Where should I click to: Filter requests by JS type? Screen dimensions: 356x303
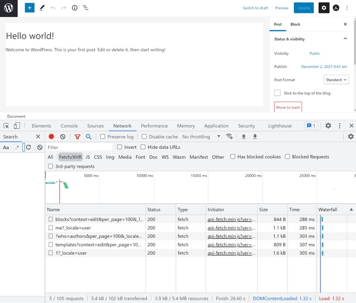click(x=87, y=157)
